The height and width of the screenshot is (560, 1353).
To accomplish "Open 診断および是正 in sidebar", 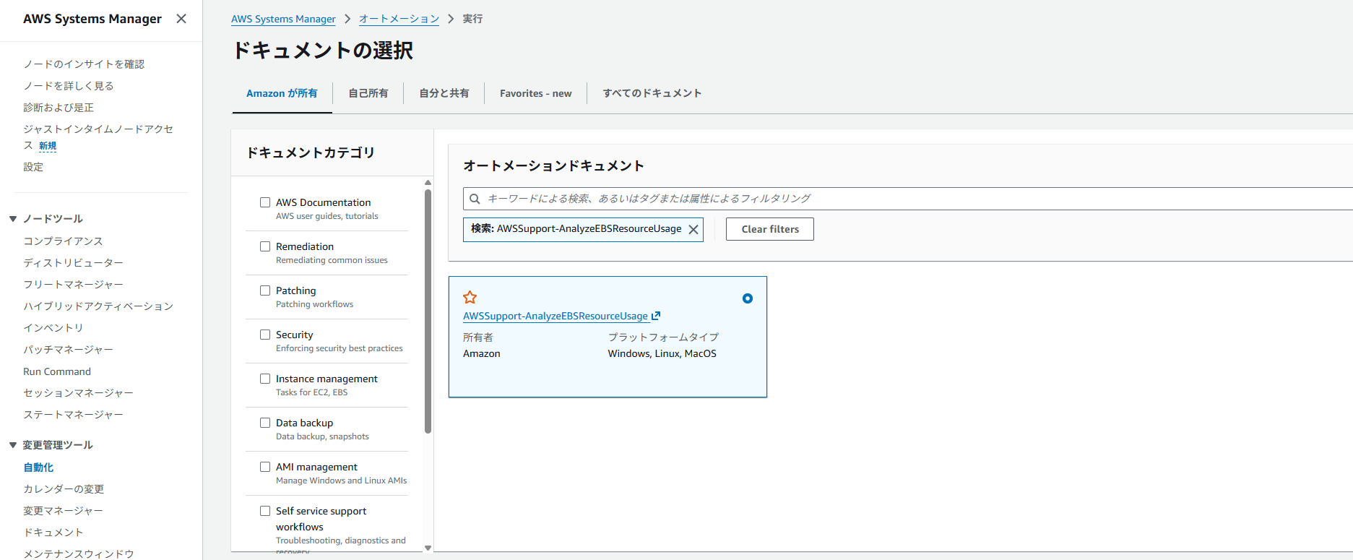I will [59, 108].
